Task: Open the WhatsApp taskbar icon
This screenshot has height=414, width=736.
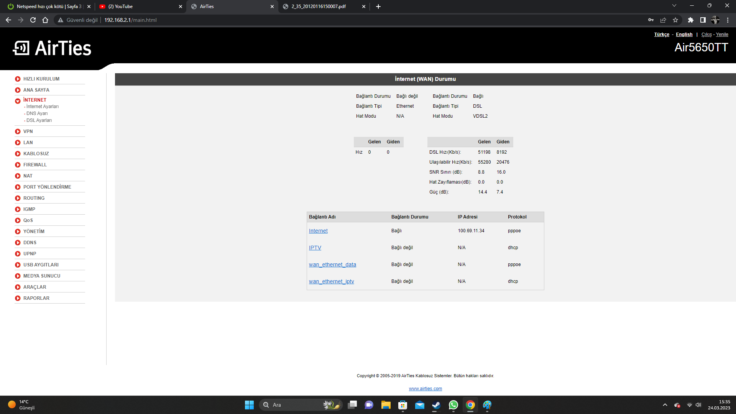Action: coord(453,405)
